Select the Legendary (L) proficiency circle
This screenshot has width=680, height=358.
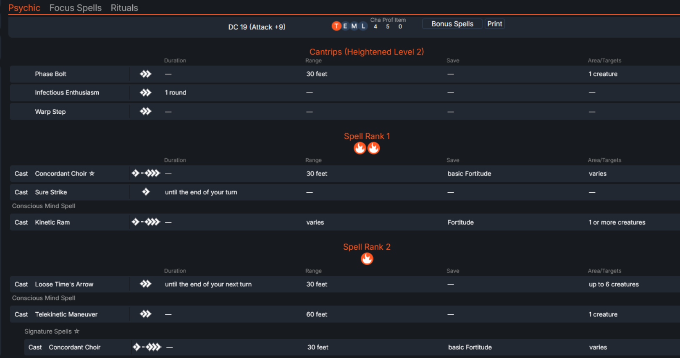click(x=363, y=26)
